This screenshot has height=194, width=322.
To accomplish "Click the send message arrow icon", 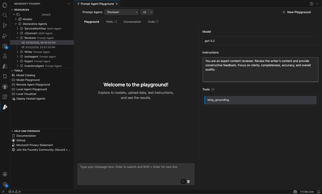I will (x=183, y=182).
